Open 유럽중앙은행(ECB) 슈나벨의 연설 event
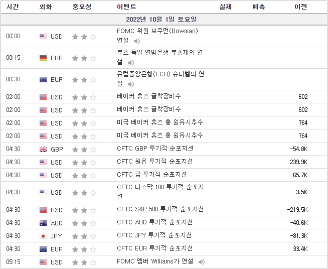The height and width of the screenshot is (269, 328). pos(160,79)
